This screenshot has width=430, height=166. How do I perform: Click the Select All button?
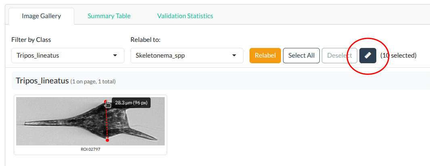pos(301,56)
